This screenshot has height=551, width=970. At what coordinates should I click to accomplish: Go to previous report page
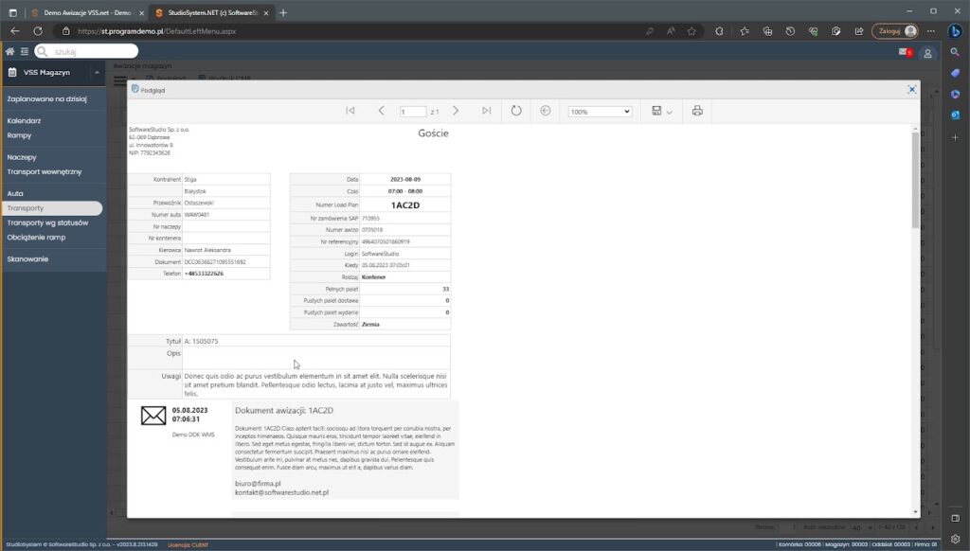[x=382, y=111]
